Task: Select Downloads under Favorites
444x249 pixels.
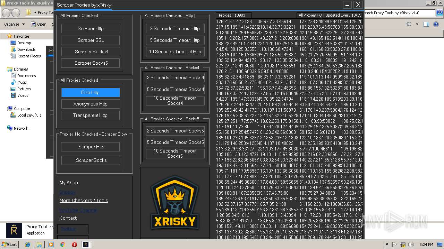Action: click(x=26, y=49)
